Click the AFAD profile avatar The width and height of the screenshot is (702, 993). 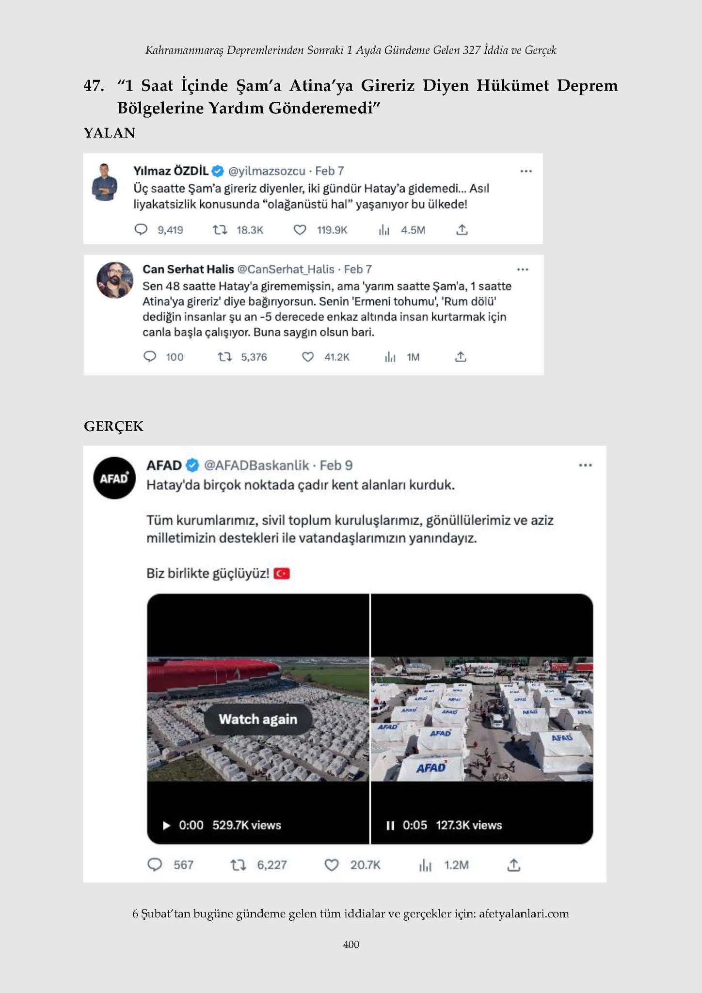tap(114, 478)
